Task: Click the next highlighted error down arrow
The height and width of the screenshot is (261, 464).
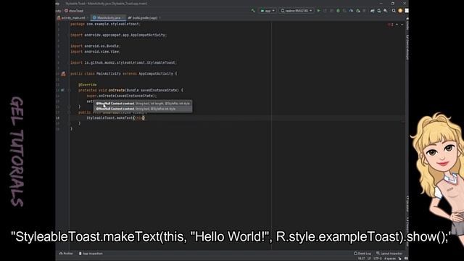Action: pos(402,25)
